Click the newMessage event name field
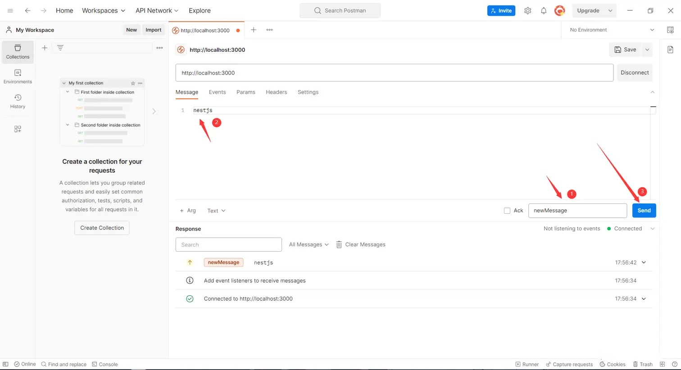 pos(577,211)
